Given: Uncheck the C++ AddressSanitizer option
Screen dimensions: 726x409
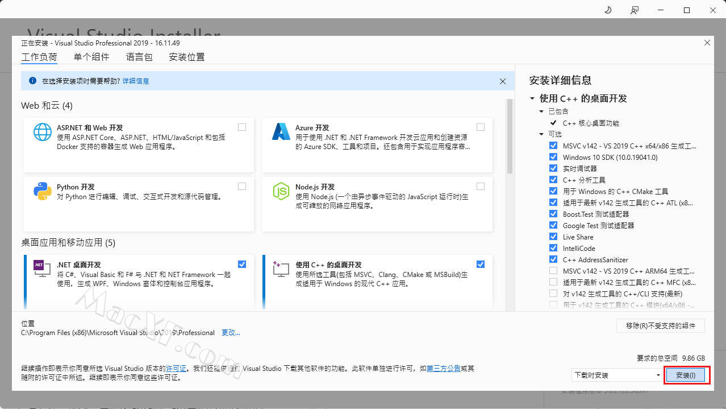Looking at the screenshot, I should [553, 259].
